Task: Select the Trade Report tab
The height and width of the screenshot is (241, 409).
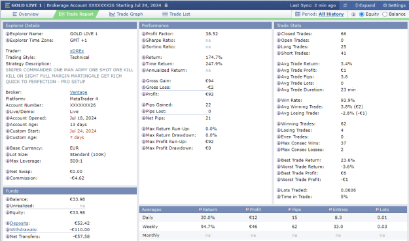Action: click(x=76, y=14)
